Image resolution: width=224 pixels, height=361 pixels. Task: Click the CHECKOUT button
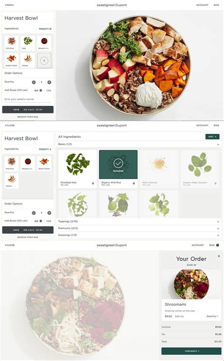click(191, 351)
